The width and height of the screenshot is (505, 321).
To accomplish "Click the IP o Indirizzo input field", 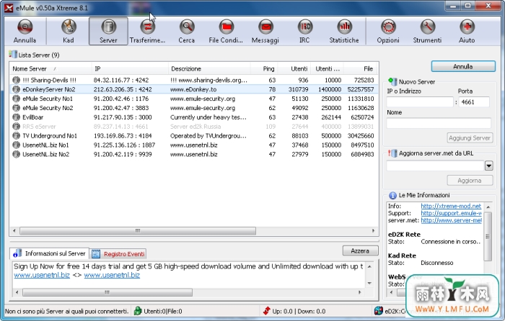I will pos(420,102).
